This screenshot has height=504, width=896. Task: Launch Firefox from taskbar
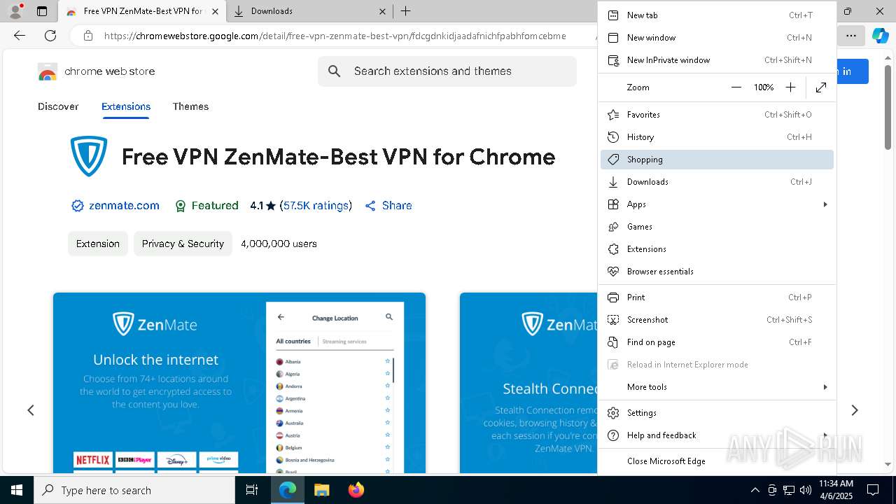(x=356, y=490)
